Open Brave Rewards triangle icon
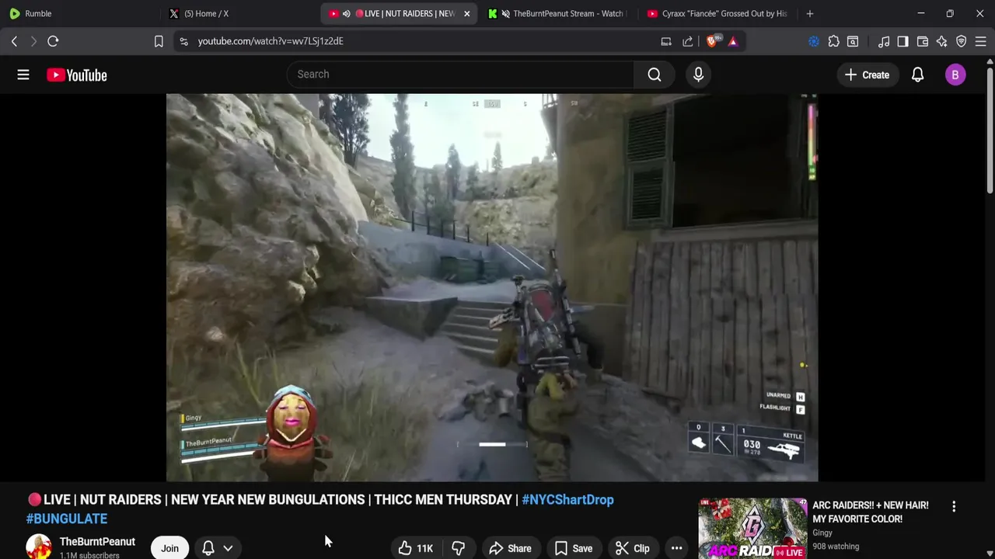Image resolution: width=995 pixels, height=559 pixels. 733,41
